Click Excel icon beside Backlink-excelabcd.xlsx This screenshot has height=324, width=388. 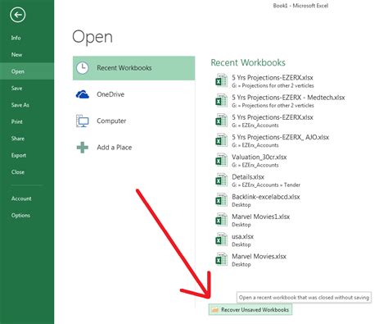point(221,200)
